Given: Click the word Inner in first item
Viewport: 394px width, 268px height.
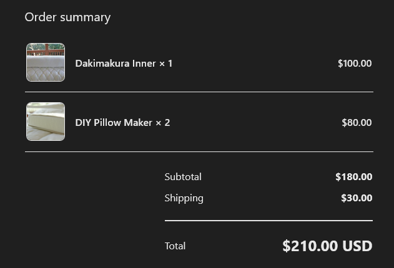Looking at the screenshot, I should [x=144, y=64].
